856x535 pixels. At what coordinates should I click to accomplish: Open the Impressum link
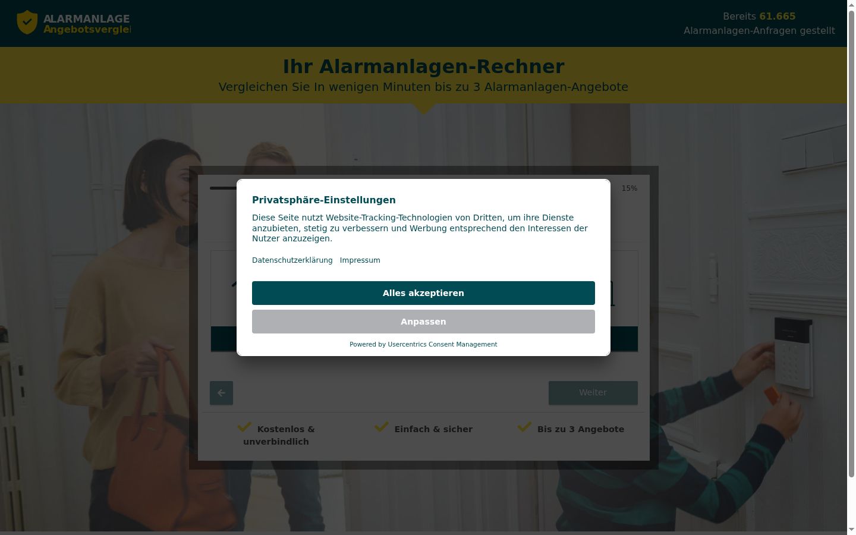tap(360, 260)
